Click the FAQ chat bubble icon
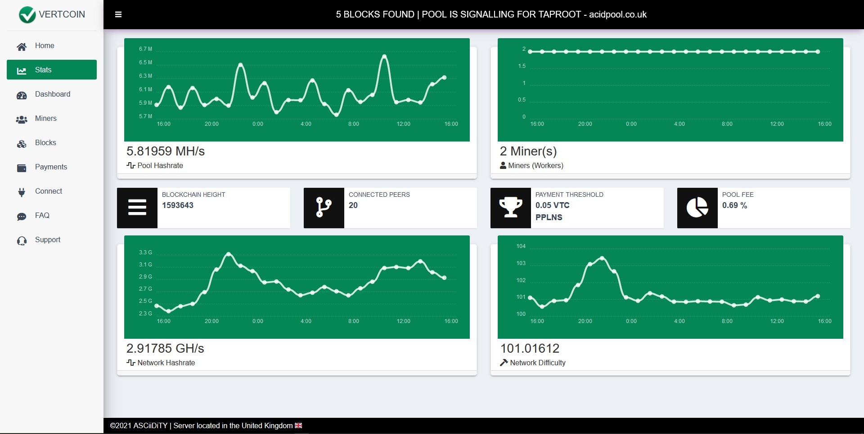Image resolution: width=864 pixels, height=434 pixels. pyautogui.click(x=22, y=216)
